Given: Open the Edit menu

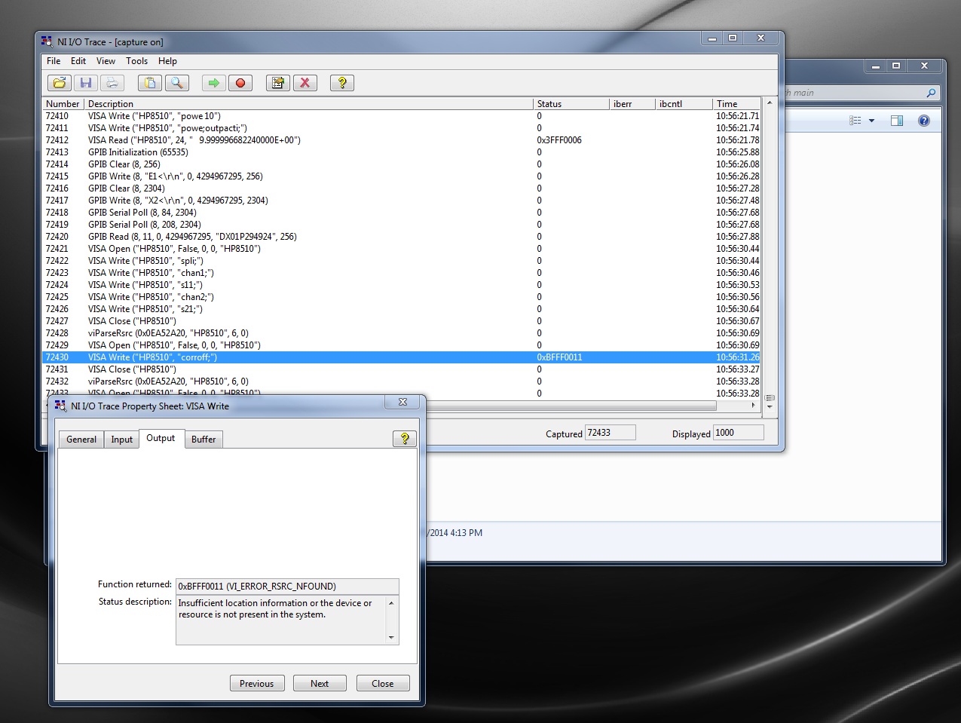Looking at the screenshot, I should click(x=78, y=61).
